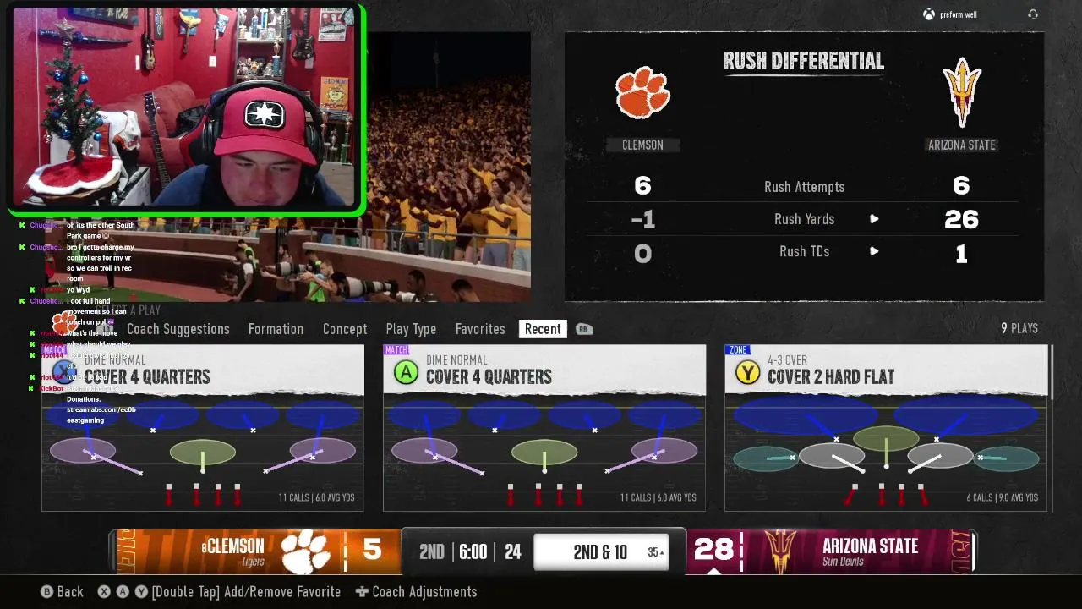This screenshot has width=1082, height=609.
Task: Click the Xbox logo beside preform well
Action: pos(929,14)
